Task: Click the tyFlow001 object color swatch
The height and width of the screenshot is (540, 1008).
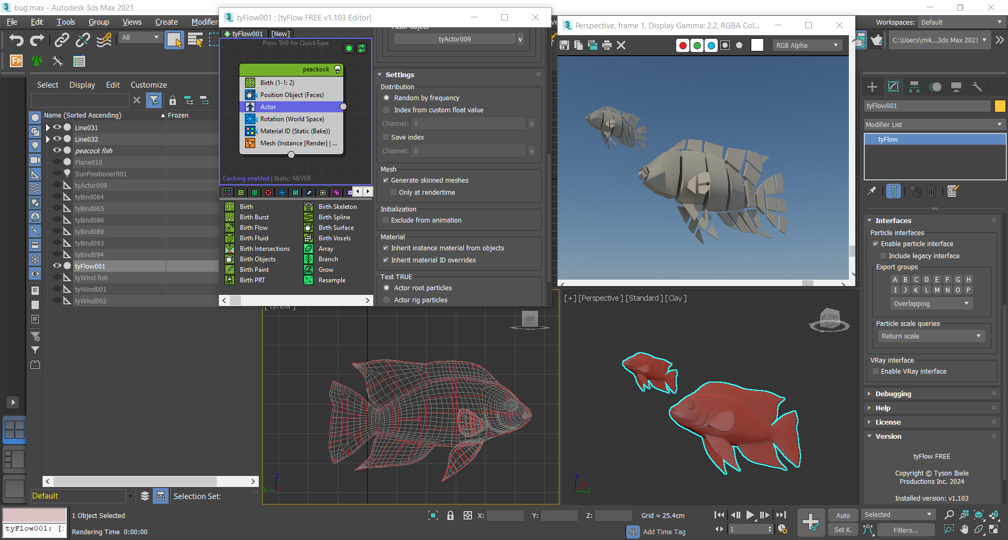Action: click(1000, 106)
